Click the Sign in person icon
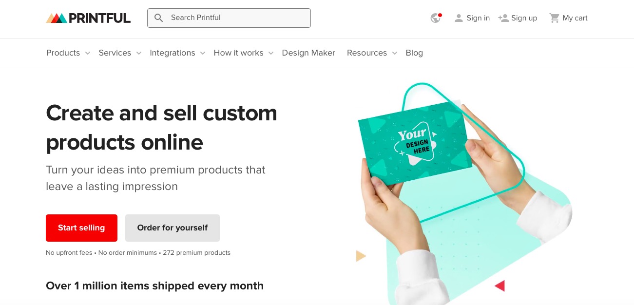The height and width of the screenshot is (305, 634). click(459, 18)
